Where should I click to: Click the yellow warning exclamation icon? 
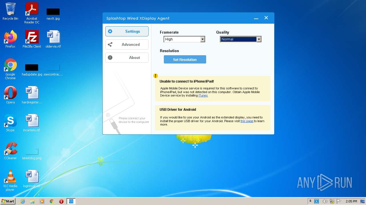(156, 76)
